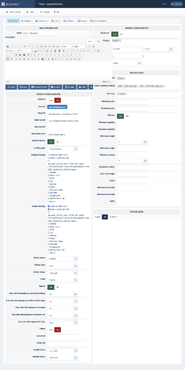Viewport: 185px width, 370px height.
Task: Open the Button shape dropdown
Action: pos(63,273)
